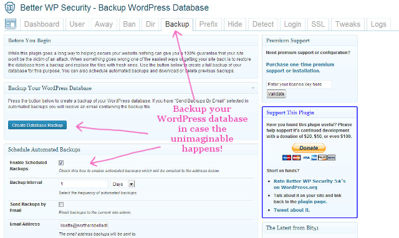This screenshot has width=399, height=238.
Task: Click the credit card logos under Donate
Action: (x=309, y=158)
